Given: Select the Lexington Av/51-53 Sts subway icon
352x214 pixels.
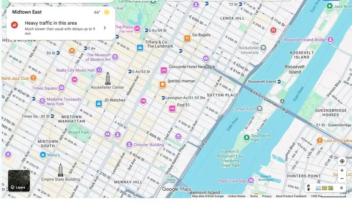Looking at the screenshot, I should 163,98.
